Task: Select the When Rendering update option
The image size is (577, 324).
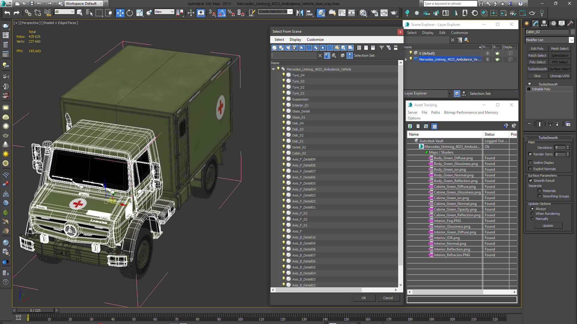Action: tap(532, 214)
